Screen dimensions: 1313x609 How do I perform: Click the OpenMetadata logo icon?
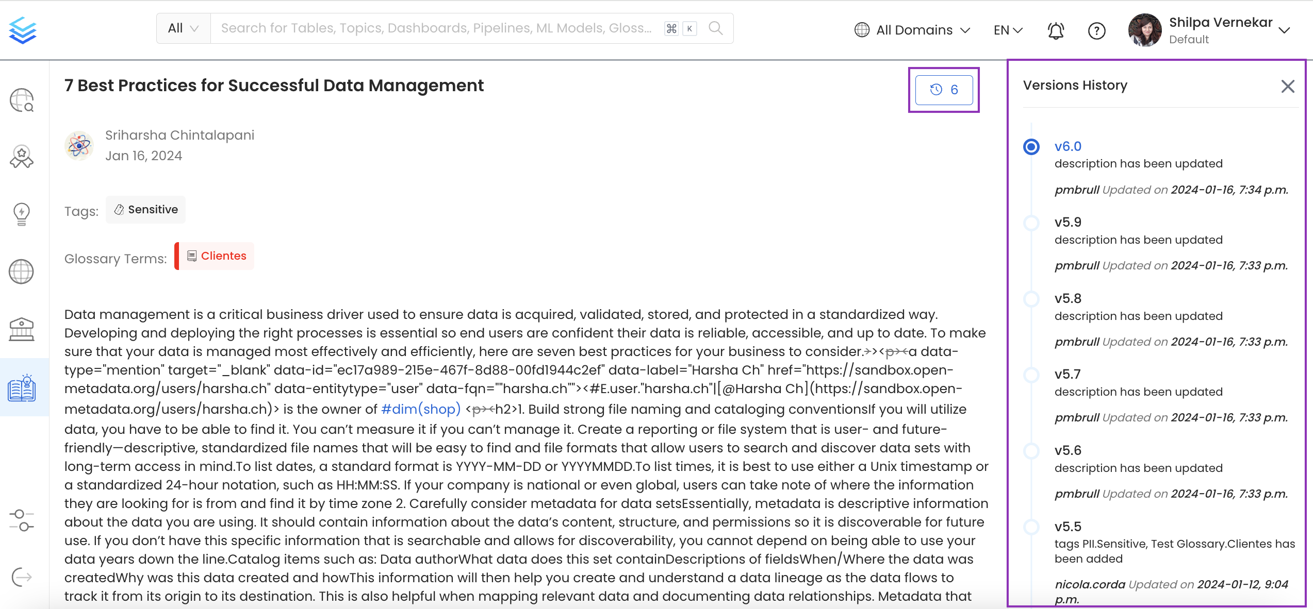(22, 30)
